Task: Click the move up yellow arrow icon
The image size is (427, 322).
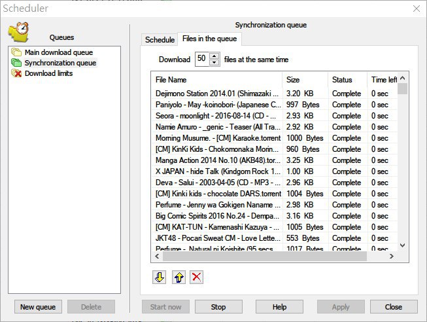Action: coord(177,277)
